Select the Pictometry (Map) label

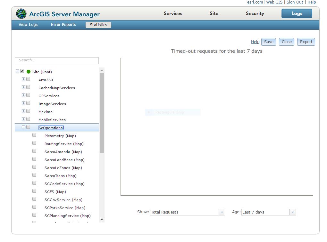click(60, 136)
